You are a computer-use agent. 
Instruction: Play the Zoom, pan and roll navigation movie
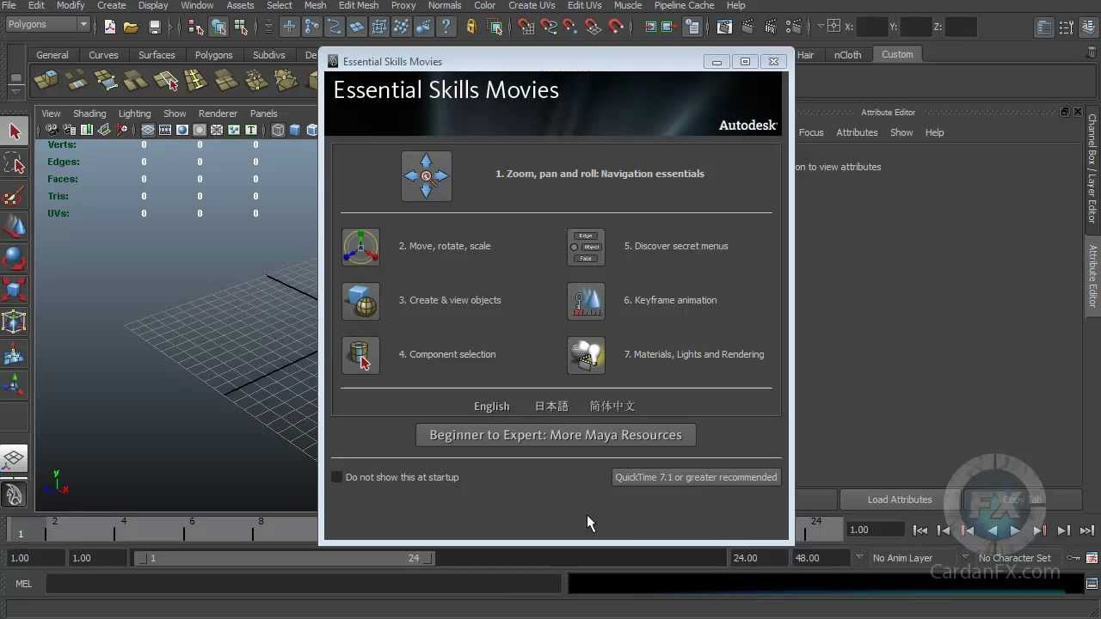427,176
